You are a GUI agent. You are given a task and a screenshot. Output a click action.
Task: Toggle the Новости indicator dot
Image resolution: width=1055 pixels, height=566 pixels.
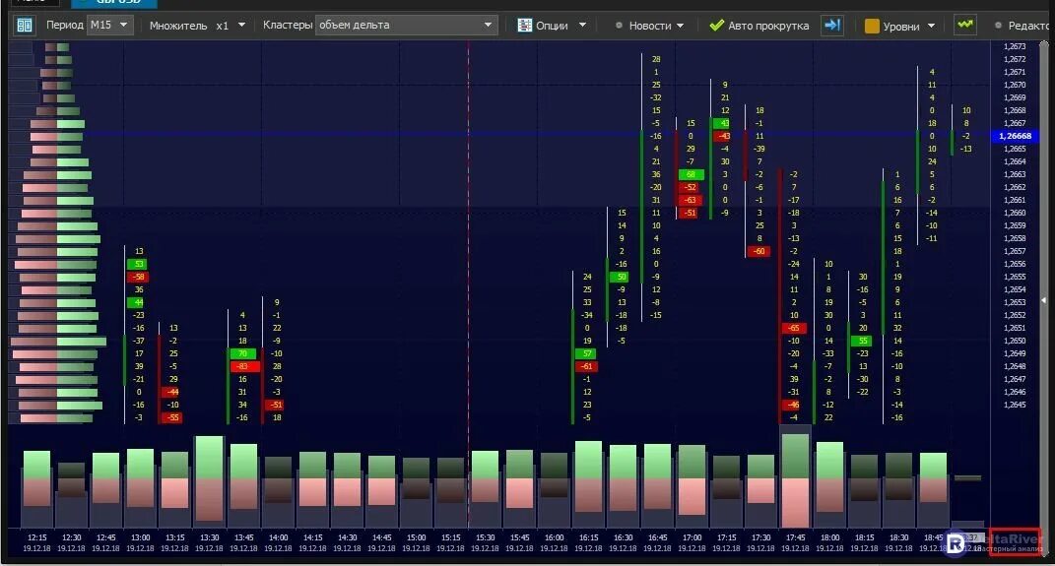click(619, 26)
